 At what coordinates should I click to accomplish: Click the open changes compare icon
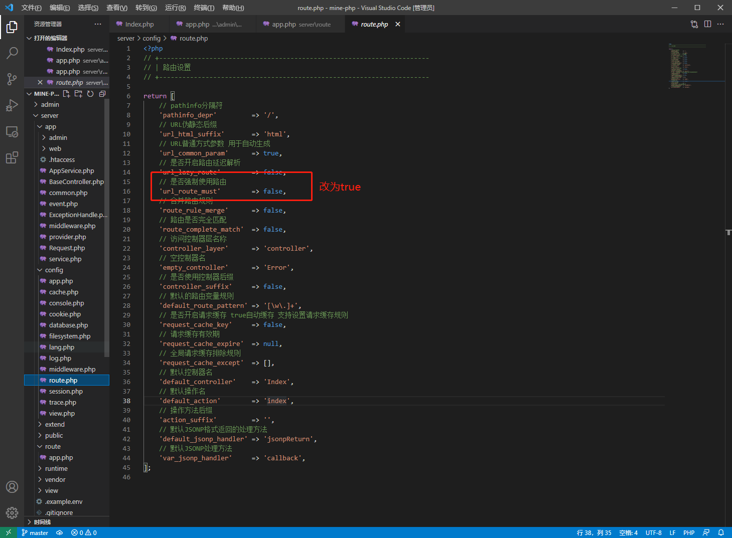coord(694,24)
